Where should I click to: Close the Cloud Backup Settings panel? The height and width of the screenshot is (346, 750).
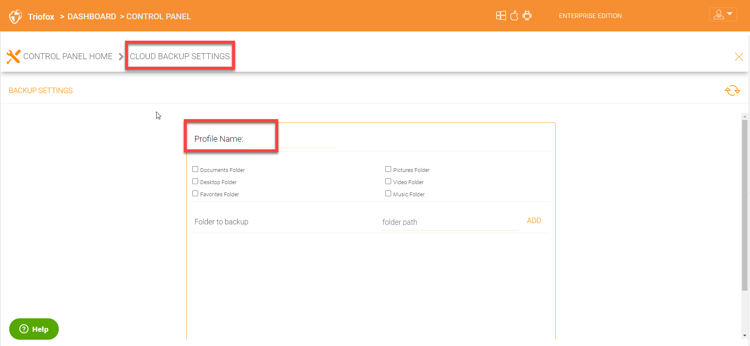point(739,57)
